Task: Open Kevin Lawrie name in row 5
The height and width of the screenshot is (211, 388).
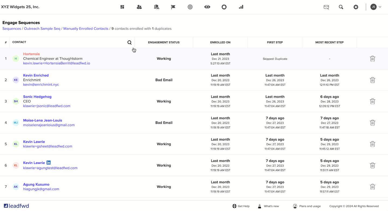Action: click(34, 142)
